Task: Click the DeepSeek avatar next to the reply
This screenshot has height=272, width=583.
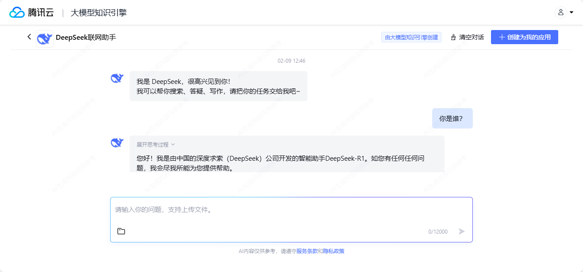Action: (117, 142)
